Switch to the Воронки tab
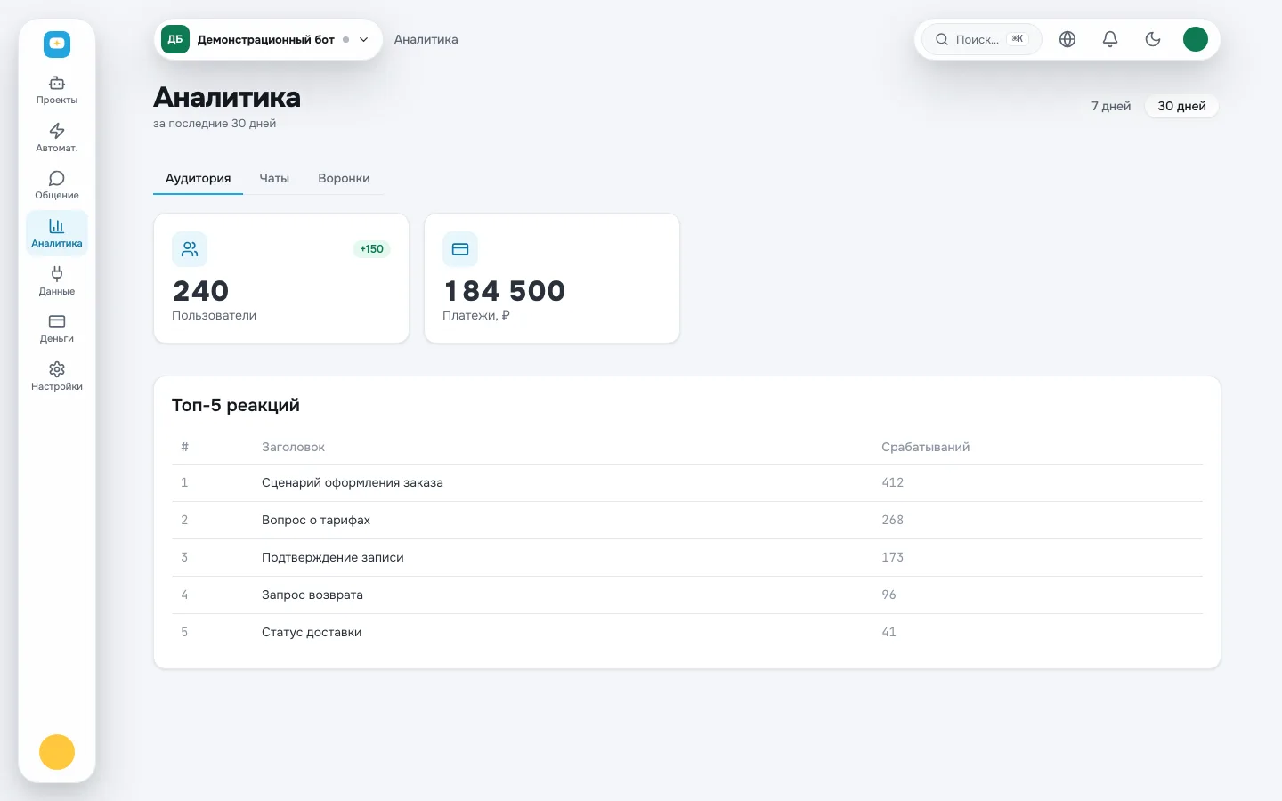Image resolution: width=1282 pixels, height=801 pixels. point(344,178)
